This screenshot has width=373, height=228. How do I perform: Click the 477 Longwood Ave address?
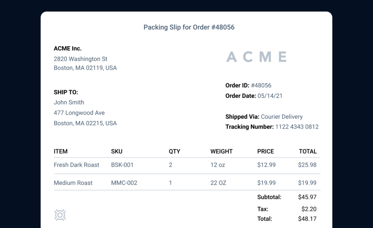coord(79,113)
